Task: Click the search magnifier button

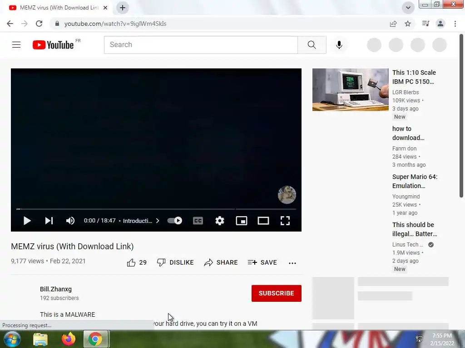Action: coord(312,45)
